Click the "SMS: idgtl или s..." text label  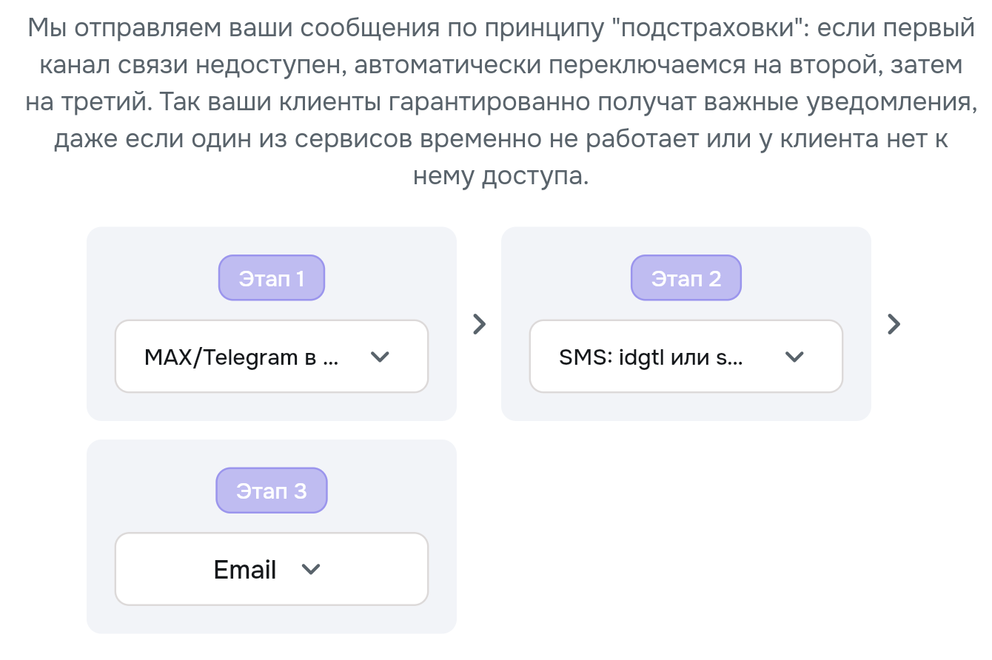[651, 357]
